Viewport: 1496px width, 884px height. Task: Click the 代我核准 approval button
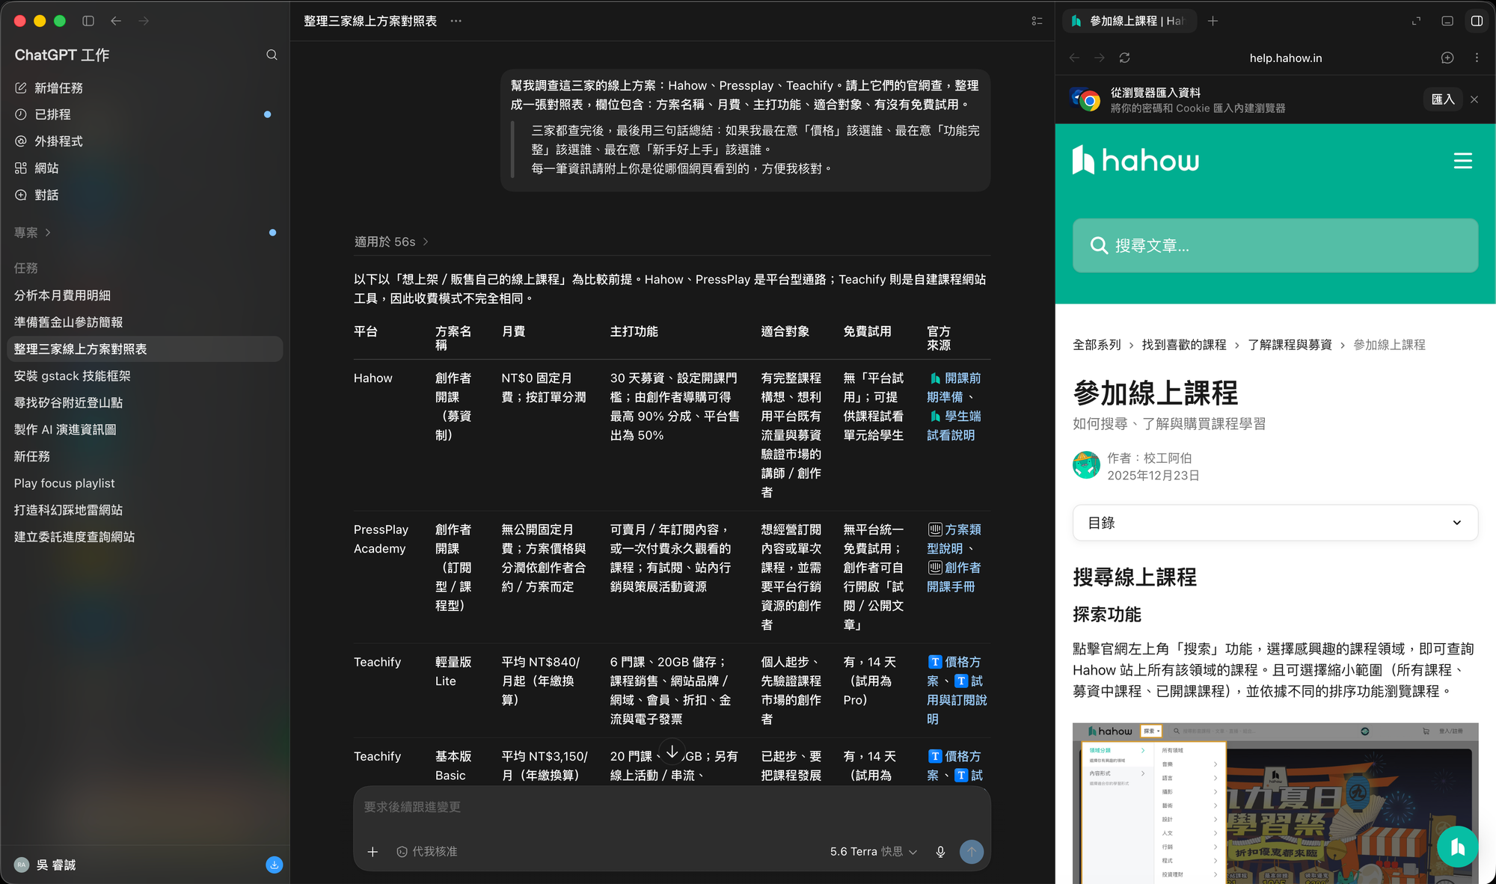pyautogui.click(x=426, y=851)
